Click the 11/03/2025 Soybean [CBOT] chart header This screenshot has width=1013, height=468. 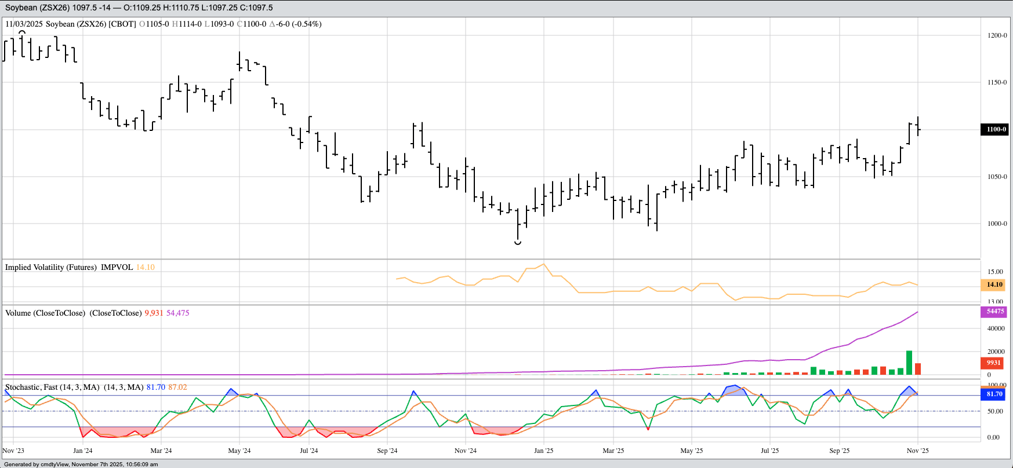tap(70, 24)
